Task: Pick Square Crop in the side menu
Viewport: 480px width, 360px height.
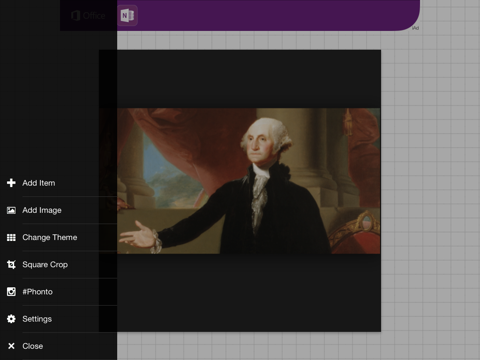Action: [59, 265]
